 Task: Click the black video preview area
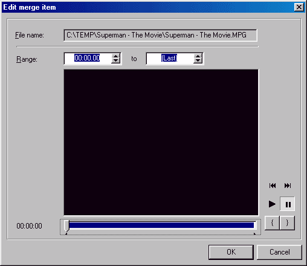click(x=161, y=142)
